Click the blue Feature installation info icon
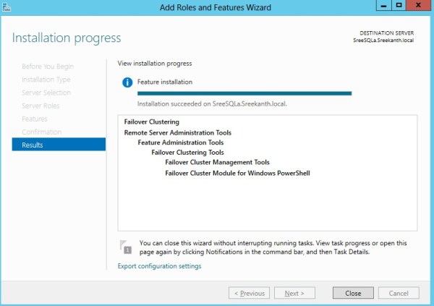Screen dimensions: 434x306 pyautogui.click(x=128, y=82)
